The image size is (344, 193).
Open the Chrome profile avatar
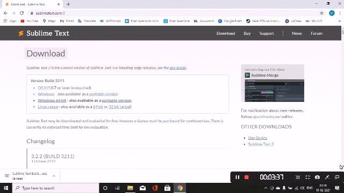[332, 13]
